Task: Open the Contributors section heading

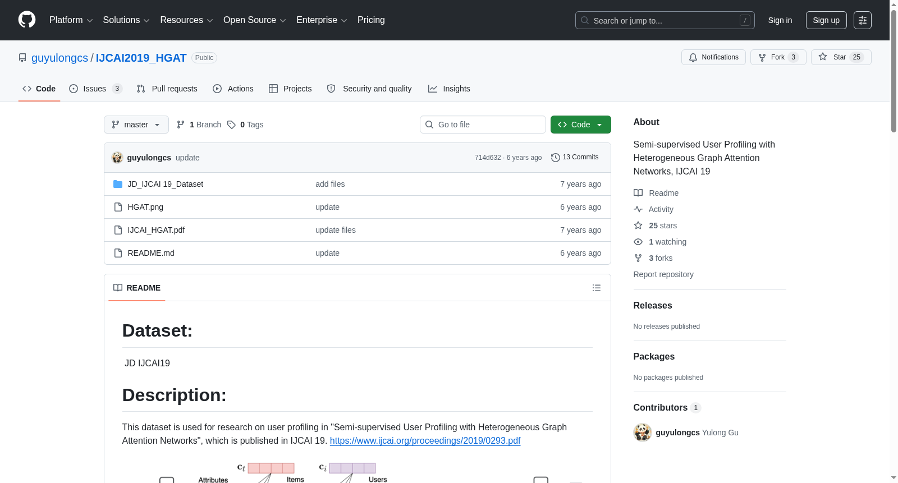Action: click(x=667, y=408)
